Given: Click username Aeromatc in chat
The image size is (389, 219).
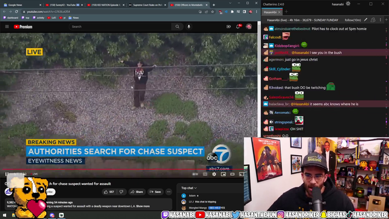Looking at the screenshot, I should click(x=282, y=113).
